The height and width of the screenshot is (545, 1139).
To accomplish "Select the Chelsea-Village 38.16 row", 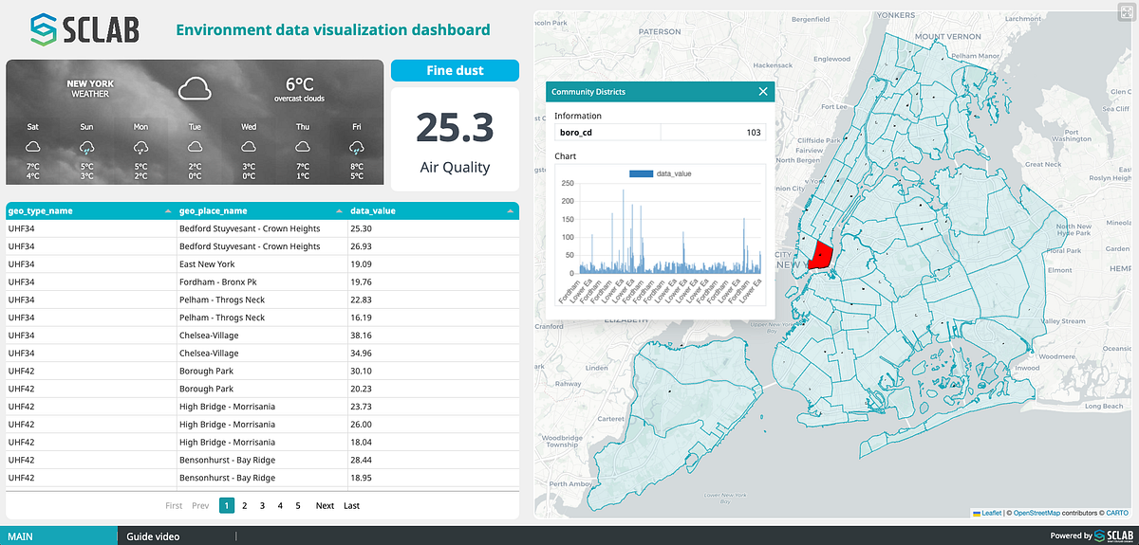I will (x=262, y=335).
